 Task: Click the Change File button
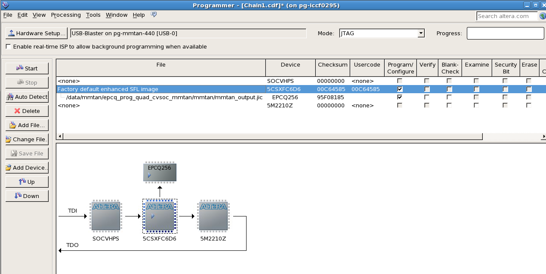coord(27,139)
